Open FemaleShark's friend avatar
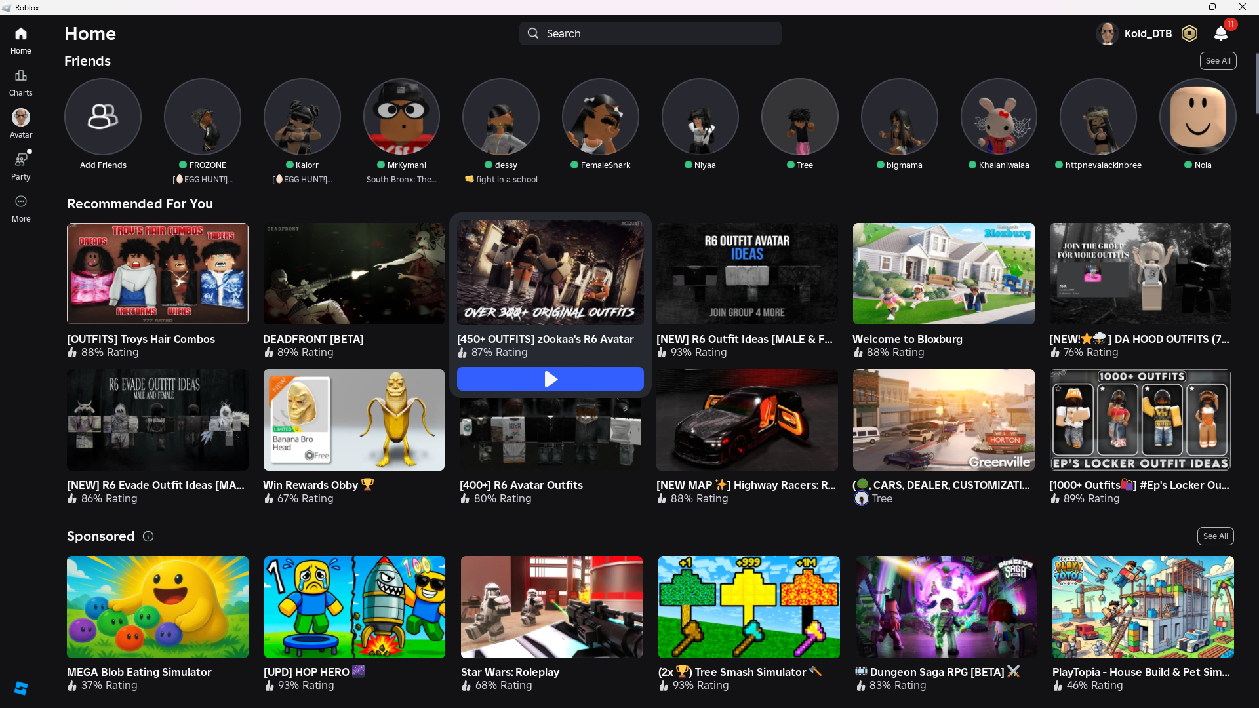Screen dimensions: 1259x708 pos(601,117)
